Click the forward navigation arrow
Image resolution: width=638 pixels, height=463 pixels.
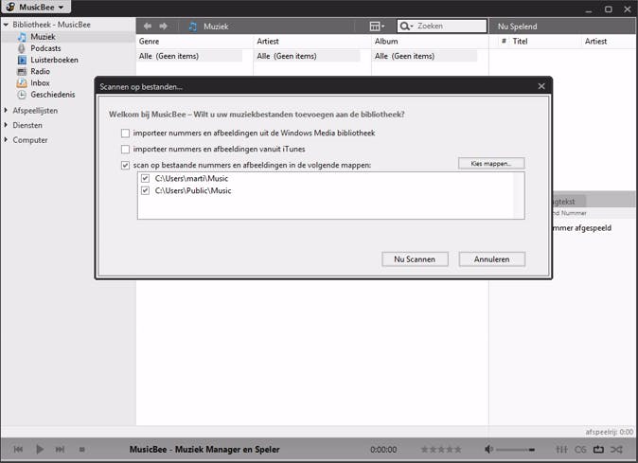pyautogui.click(x=163, y=27)
